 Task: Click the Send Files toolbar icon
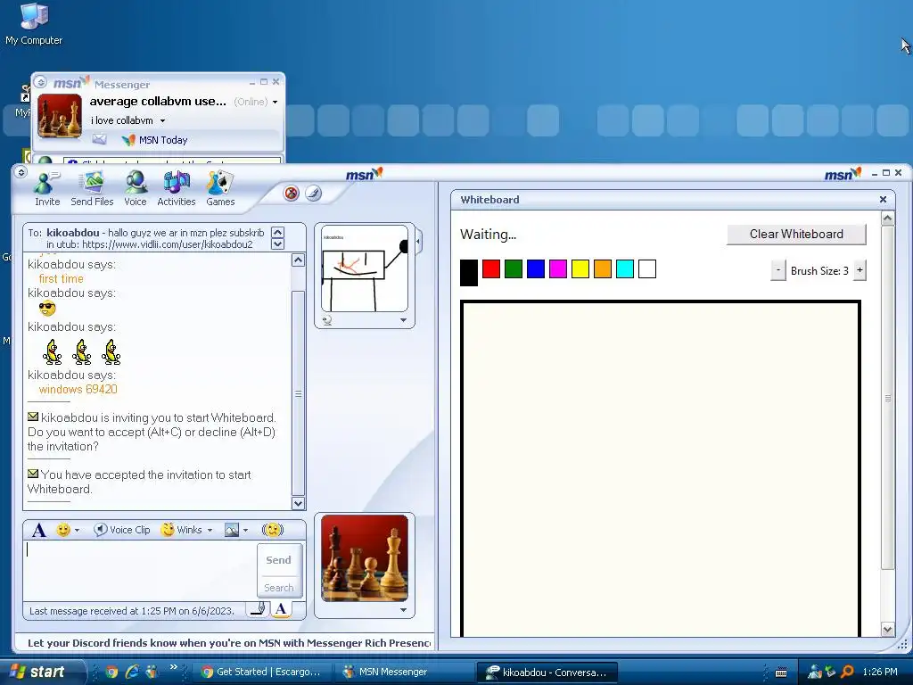coord(92,189)
